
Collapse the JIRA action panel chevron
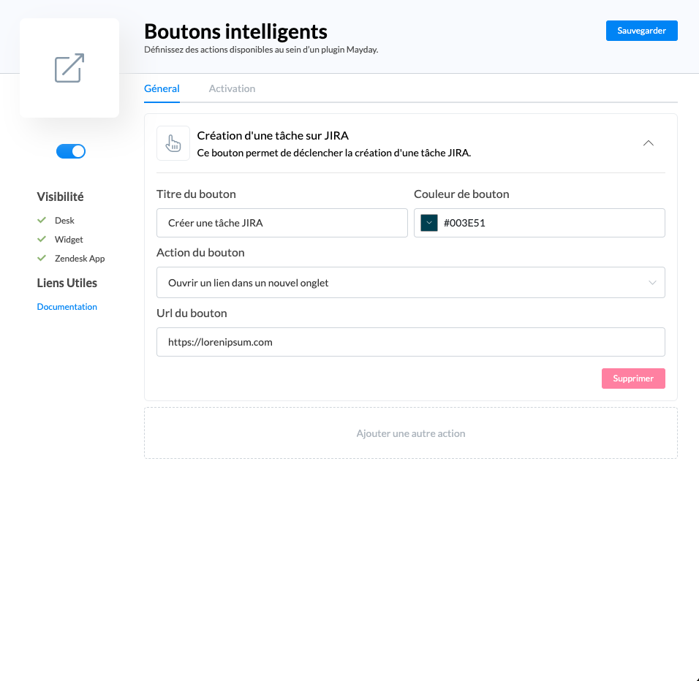coord(648,143)
